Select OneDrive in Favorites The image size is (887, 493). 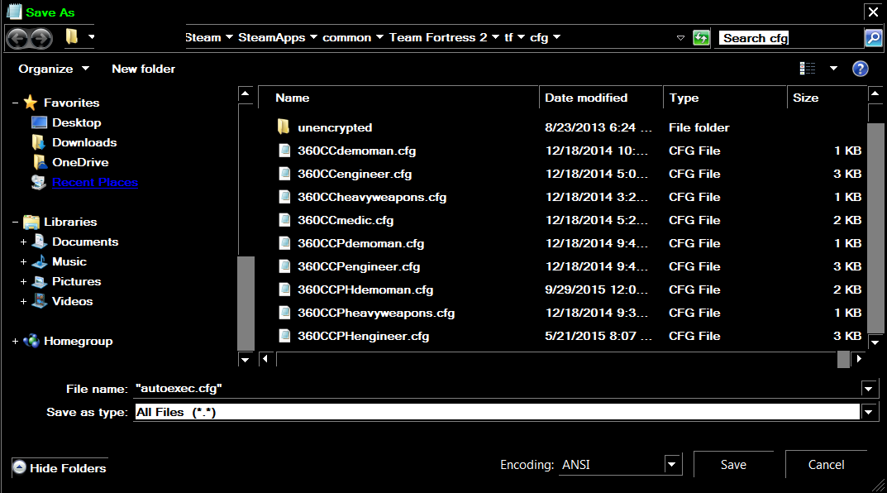point(80,162)
